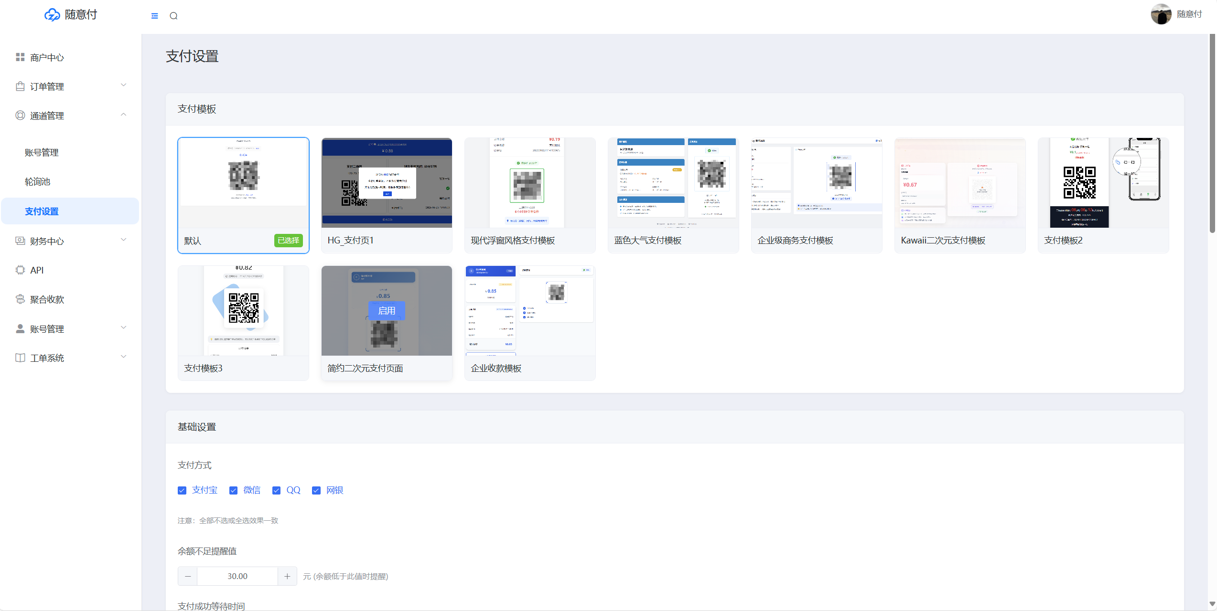Uncheck the 支付宝 payment checkbox
Viewport: 1217px width, 611px height.
coord(182,491)
